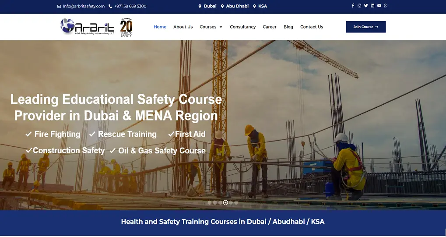This screenshot has height=237, width=446.
Task: Visit the Twitter bird icon link
Action: click(366, 6)
